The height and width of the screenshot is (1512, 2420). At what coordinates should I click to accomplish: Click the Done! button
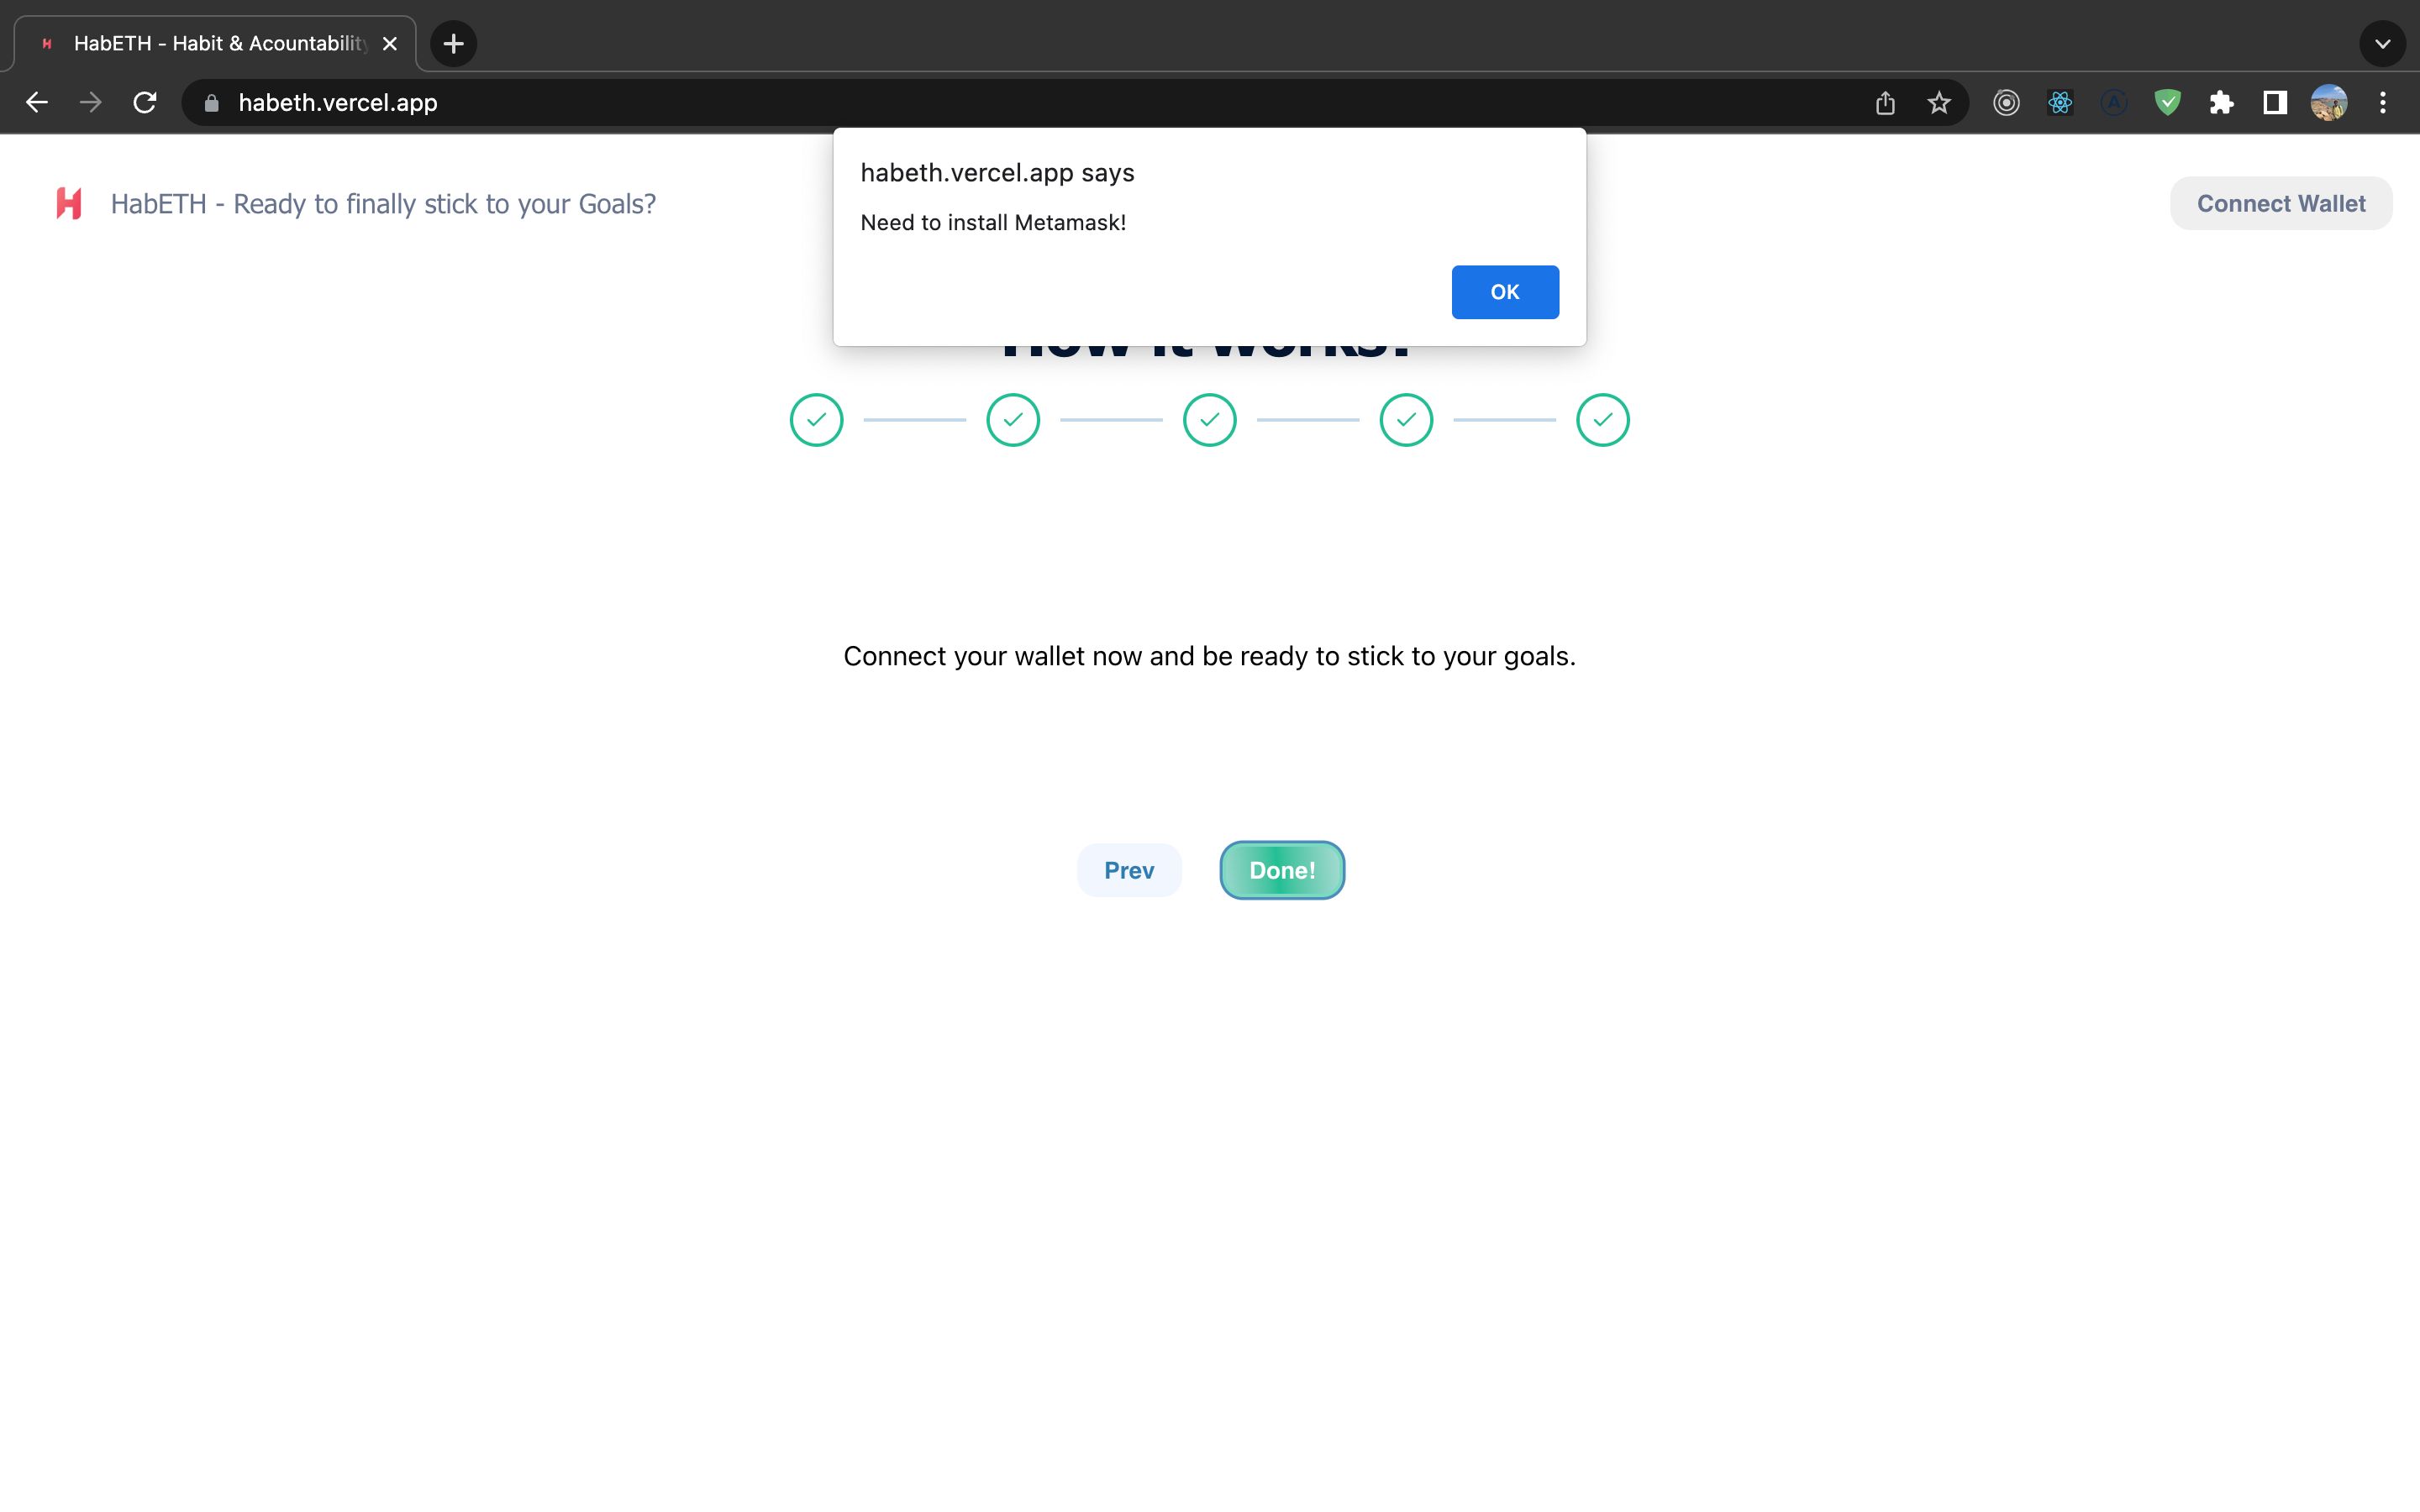(x=1282, y=869)
